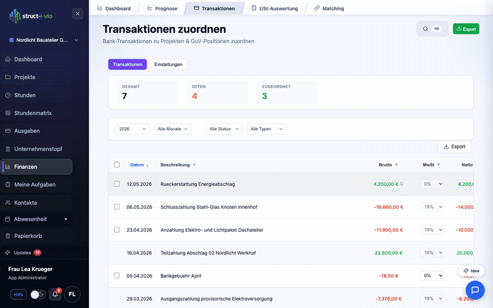Close the sidebar with X icon
This screenshot has width=493, height=308.
pyautogui.click(x=78, y=14)
